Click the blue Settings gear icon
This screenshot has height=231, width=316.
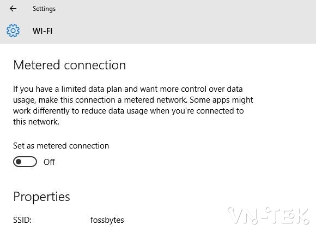pos(13,31)
